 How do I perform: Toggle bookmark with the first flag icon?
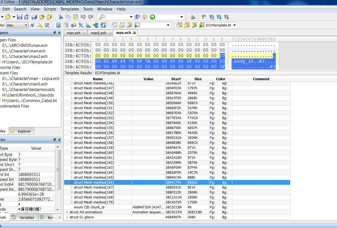204,17
